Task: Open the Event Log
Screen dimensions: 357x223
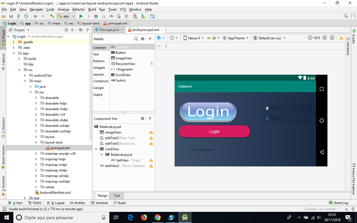Action: tap(338, 203)
